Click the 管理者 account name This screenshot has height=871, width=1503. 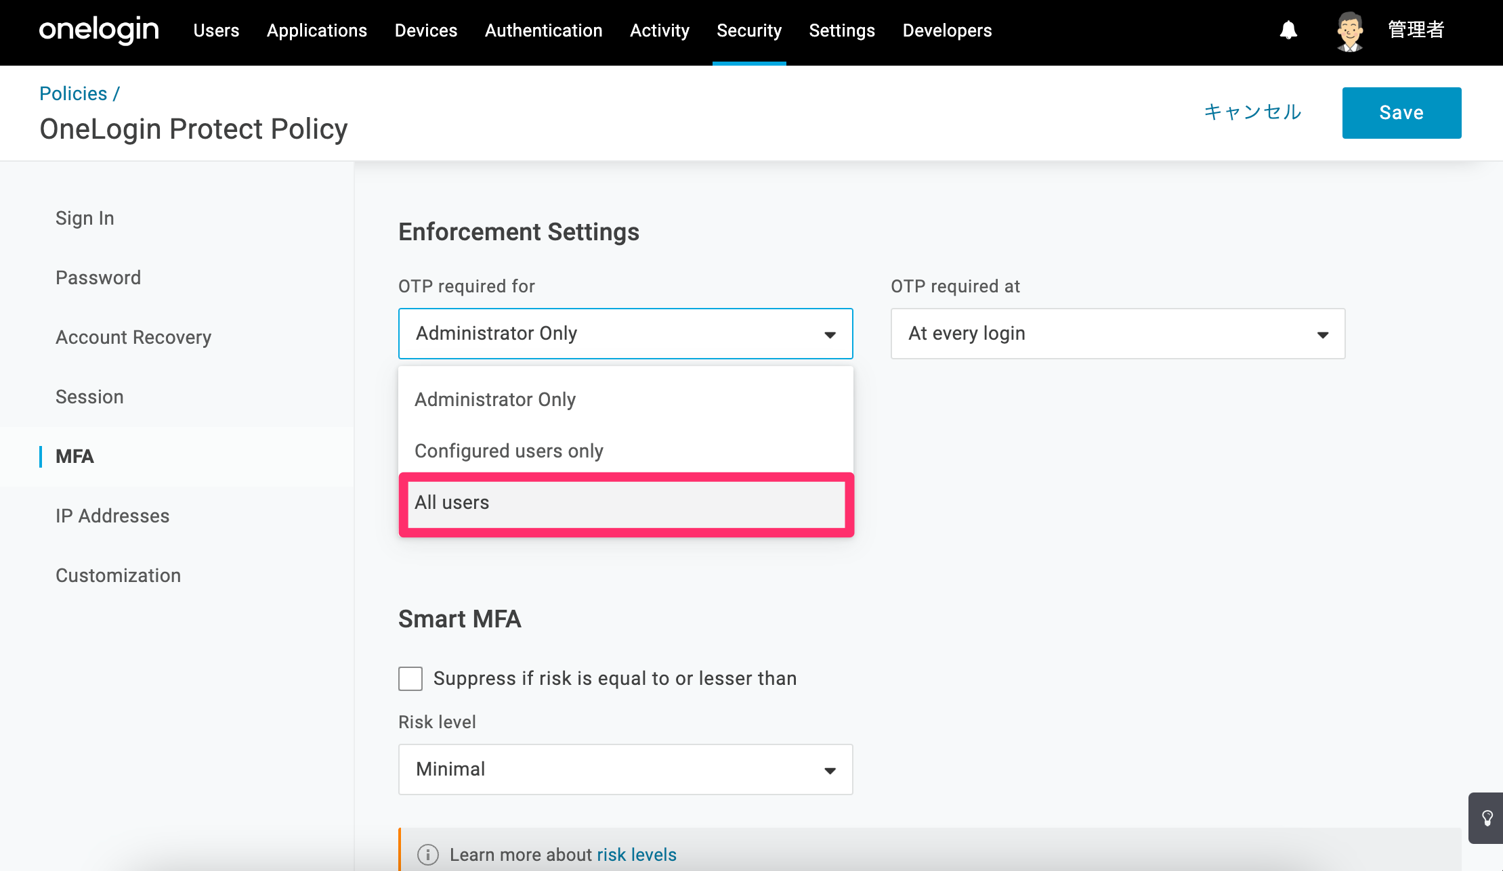(1416, 30)
